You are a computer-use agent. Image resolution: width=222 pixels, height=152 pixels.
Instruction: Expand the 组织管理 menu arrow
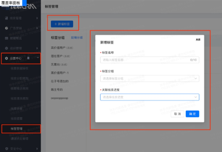pos(37,48)
